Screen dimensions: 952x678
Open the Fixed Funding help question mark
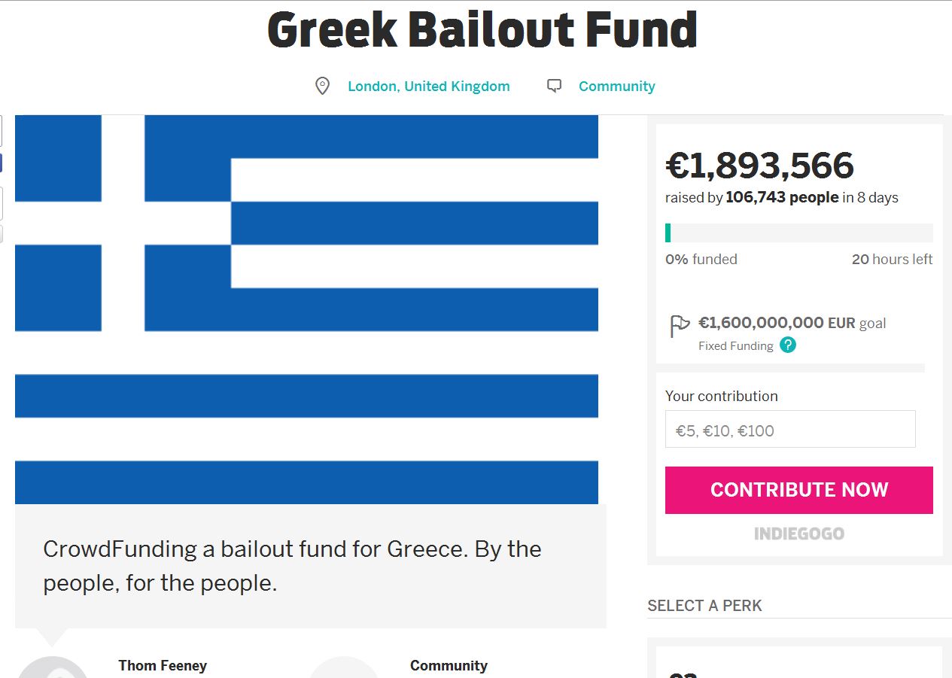tap(788, 345)
